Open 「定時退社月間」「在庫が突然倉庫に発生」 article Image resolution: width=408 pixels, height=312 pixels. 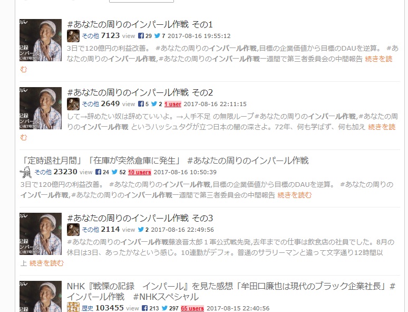(164, 160)
